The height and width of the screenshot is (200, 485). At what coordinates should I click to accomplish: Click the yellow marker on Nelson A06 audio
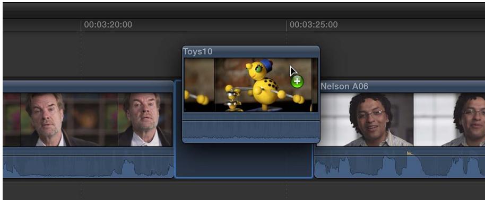pos(409,153)
